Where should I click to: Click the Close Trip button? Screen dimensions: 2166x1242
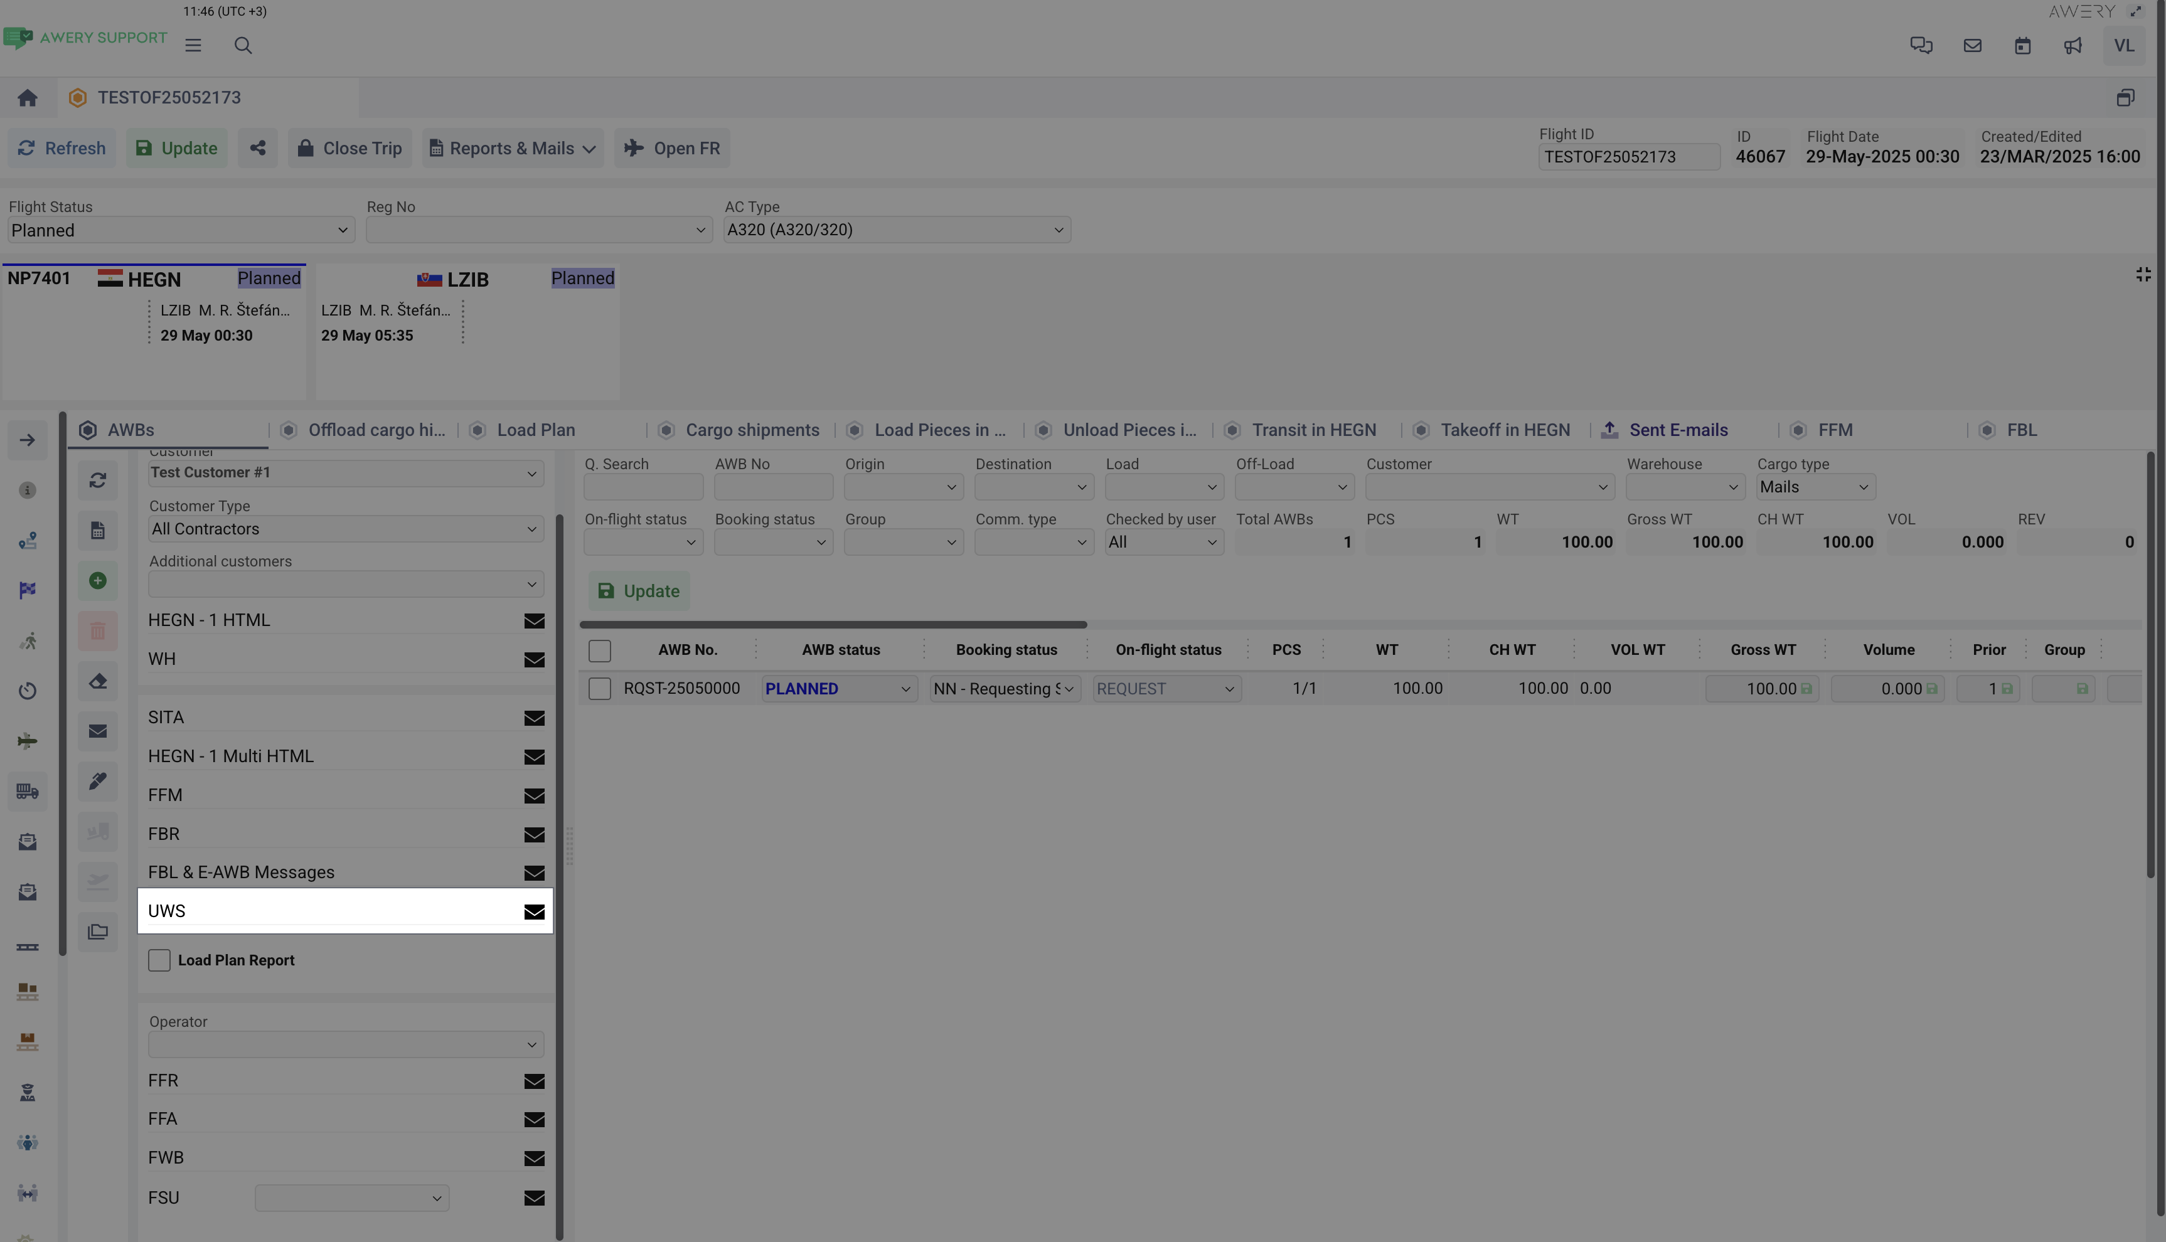click(349, 149)
